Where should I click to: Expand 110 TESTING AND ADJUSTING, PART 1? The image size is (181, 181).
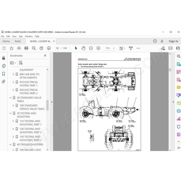coord(13,121)
